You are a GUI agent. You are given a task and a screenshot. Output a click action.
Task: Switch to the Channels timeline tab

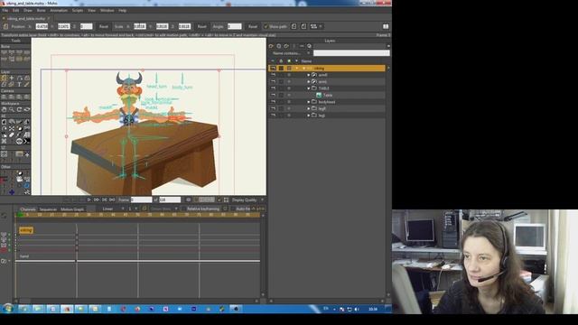[28, 209]
